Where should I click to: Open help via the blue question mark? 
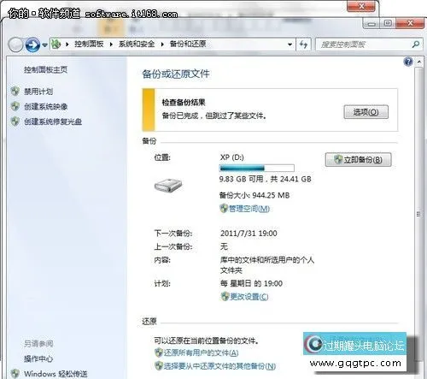[408, 62]
